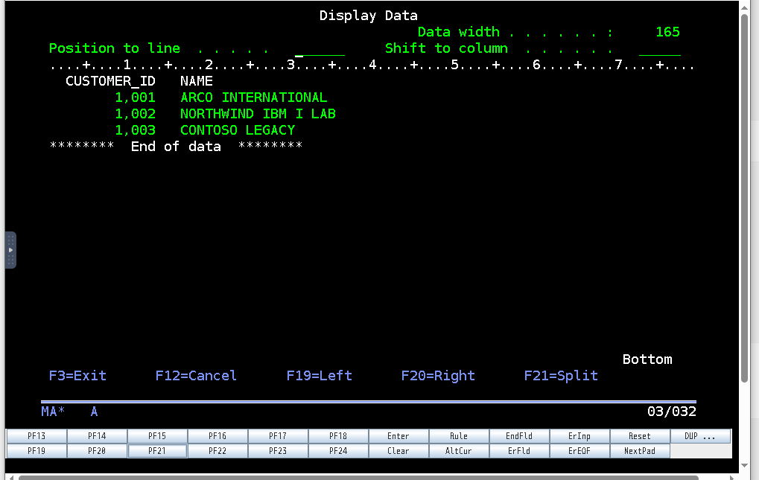This screenshot has width=759, height=480.
Task: Click the DUP ... keypad button
Action: click(x=700, y=436)
